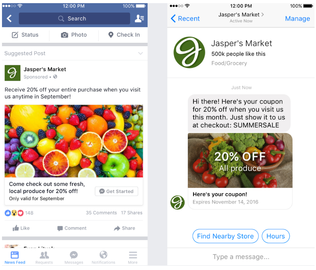The height and width of the screenshot is (270, 316).
Task: Tap the Get Started Messenger button
Action: coord(116,191)
